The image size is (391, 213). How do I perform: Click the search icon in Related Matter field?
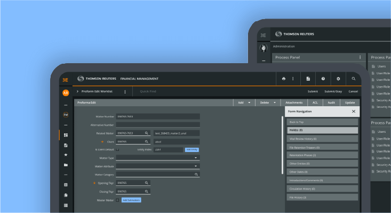click(147, 133)
